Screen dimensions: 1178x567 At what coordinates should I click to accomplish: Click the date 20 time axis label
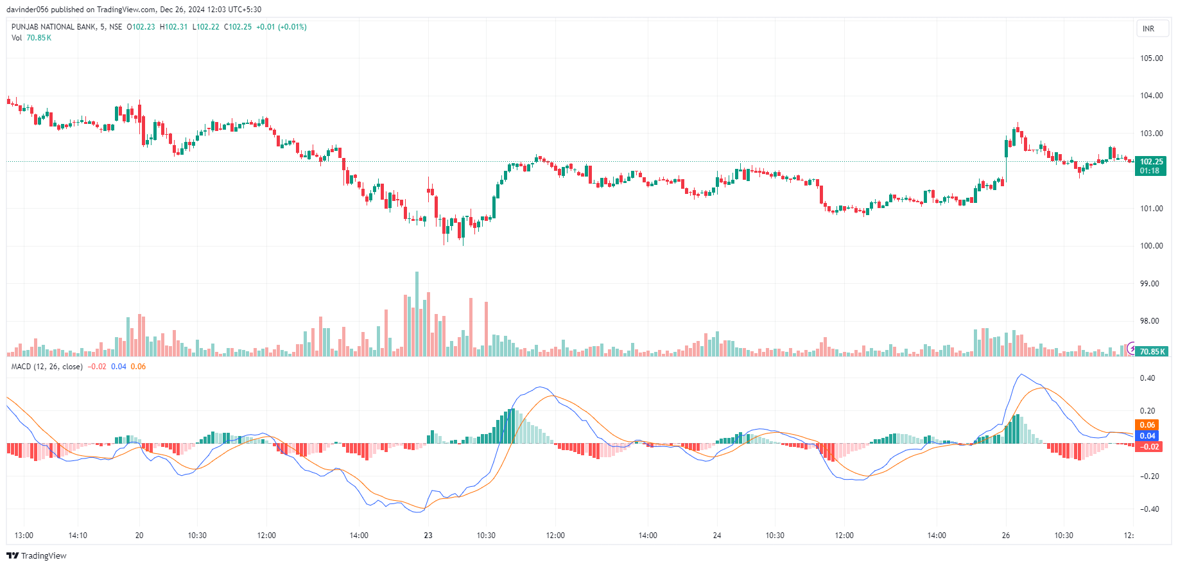pos(139,536)
